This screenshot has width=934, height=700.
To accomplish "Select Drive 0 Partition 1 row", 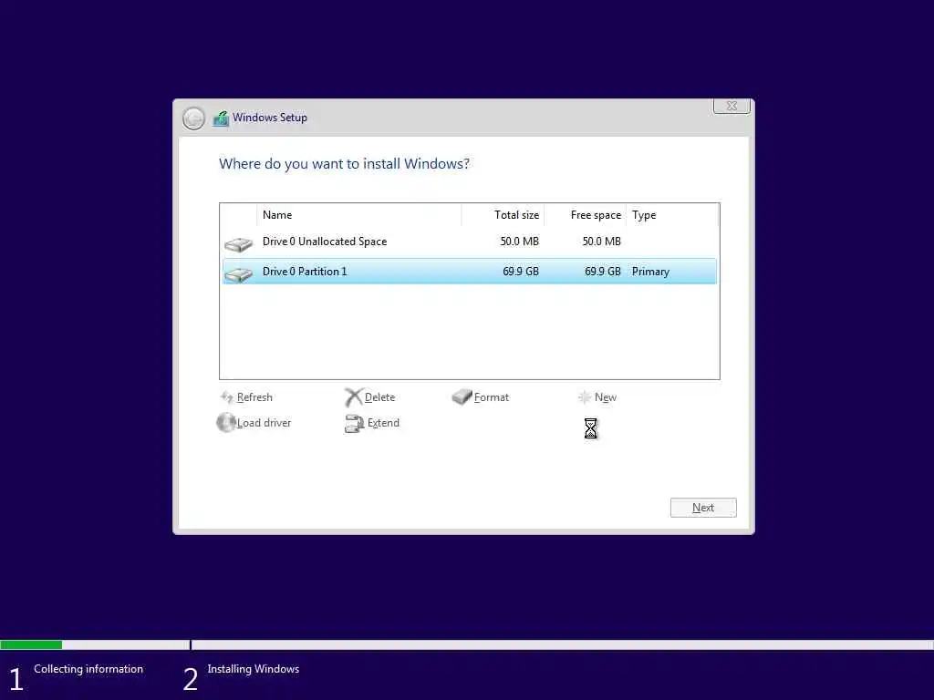I will [470, 272].
